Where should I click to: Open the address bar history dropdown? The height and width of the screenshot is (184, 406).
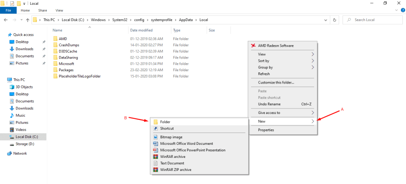pyautogui.click(x=326, y=20)
